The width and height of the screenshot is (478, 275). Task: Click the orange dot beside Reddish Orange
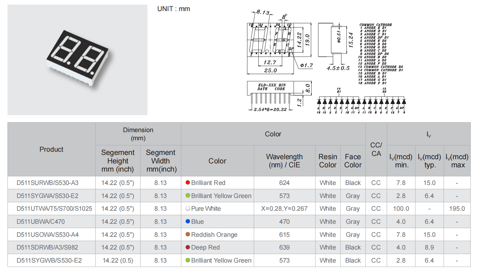188,235
